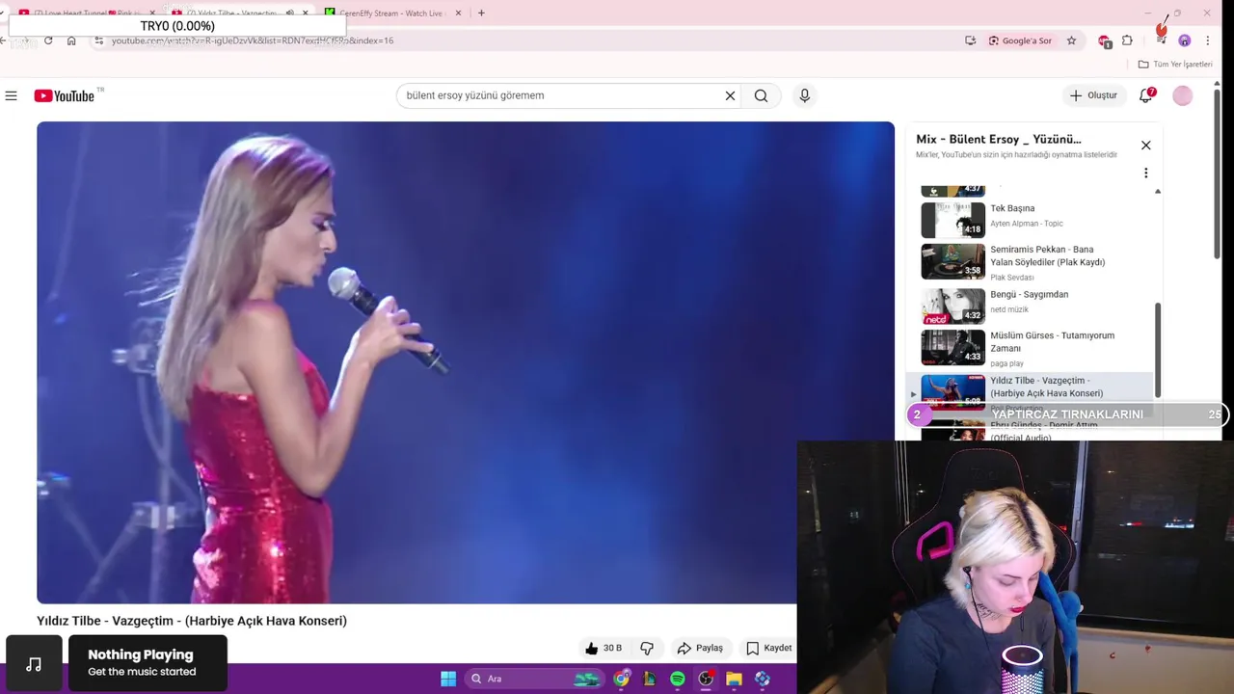Image resolution: width=1234 pixels, height=694 pixels.
Task: Open Chrome from the taskbar
Action: [x=622, y=679]
